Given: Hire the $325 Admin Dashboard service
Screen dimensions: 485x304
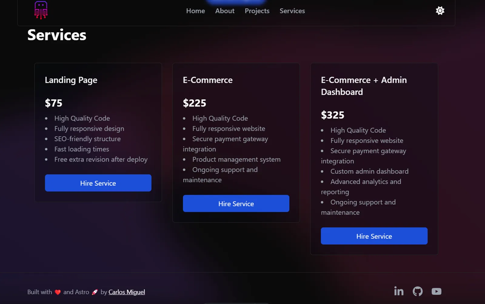Looking at the screenshot, I should [x=374, y=236].
